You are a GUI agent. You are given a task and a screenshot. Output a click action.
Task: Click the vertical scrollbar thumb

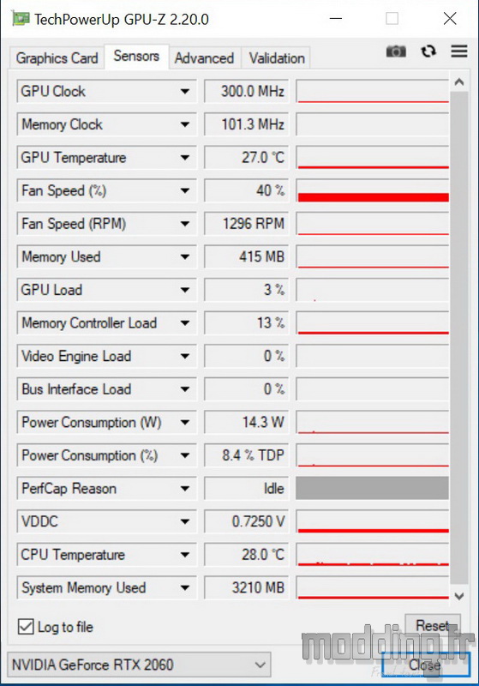pyautogui.click(x=459, y=338)
